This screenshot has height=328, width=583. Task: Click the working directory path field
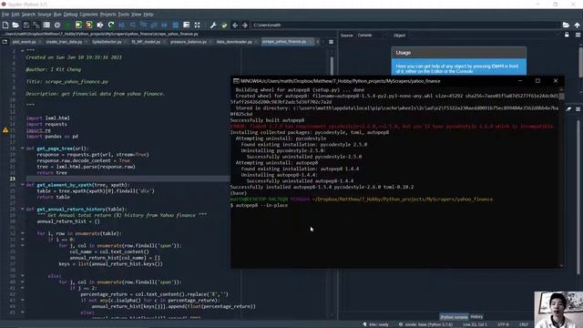[404, 25]
